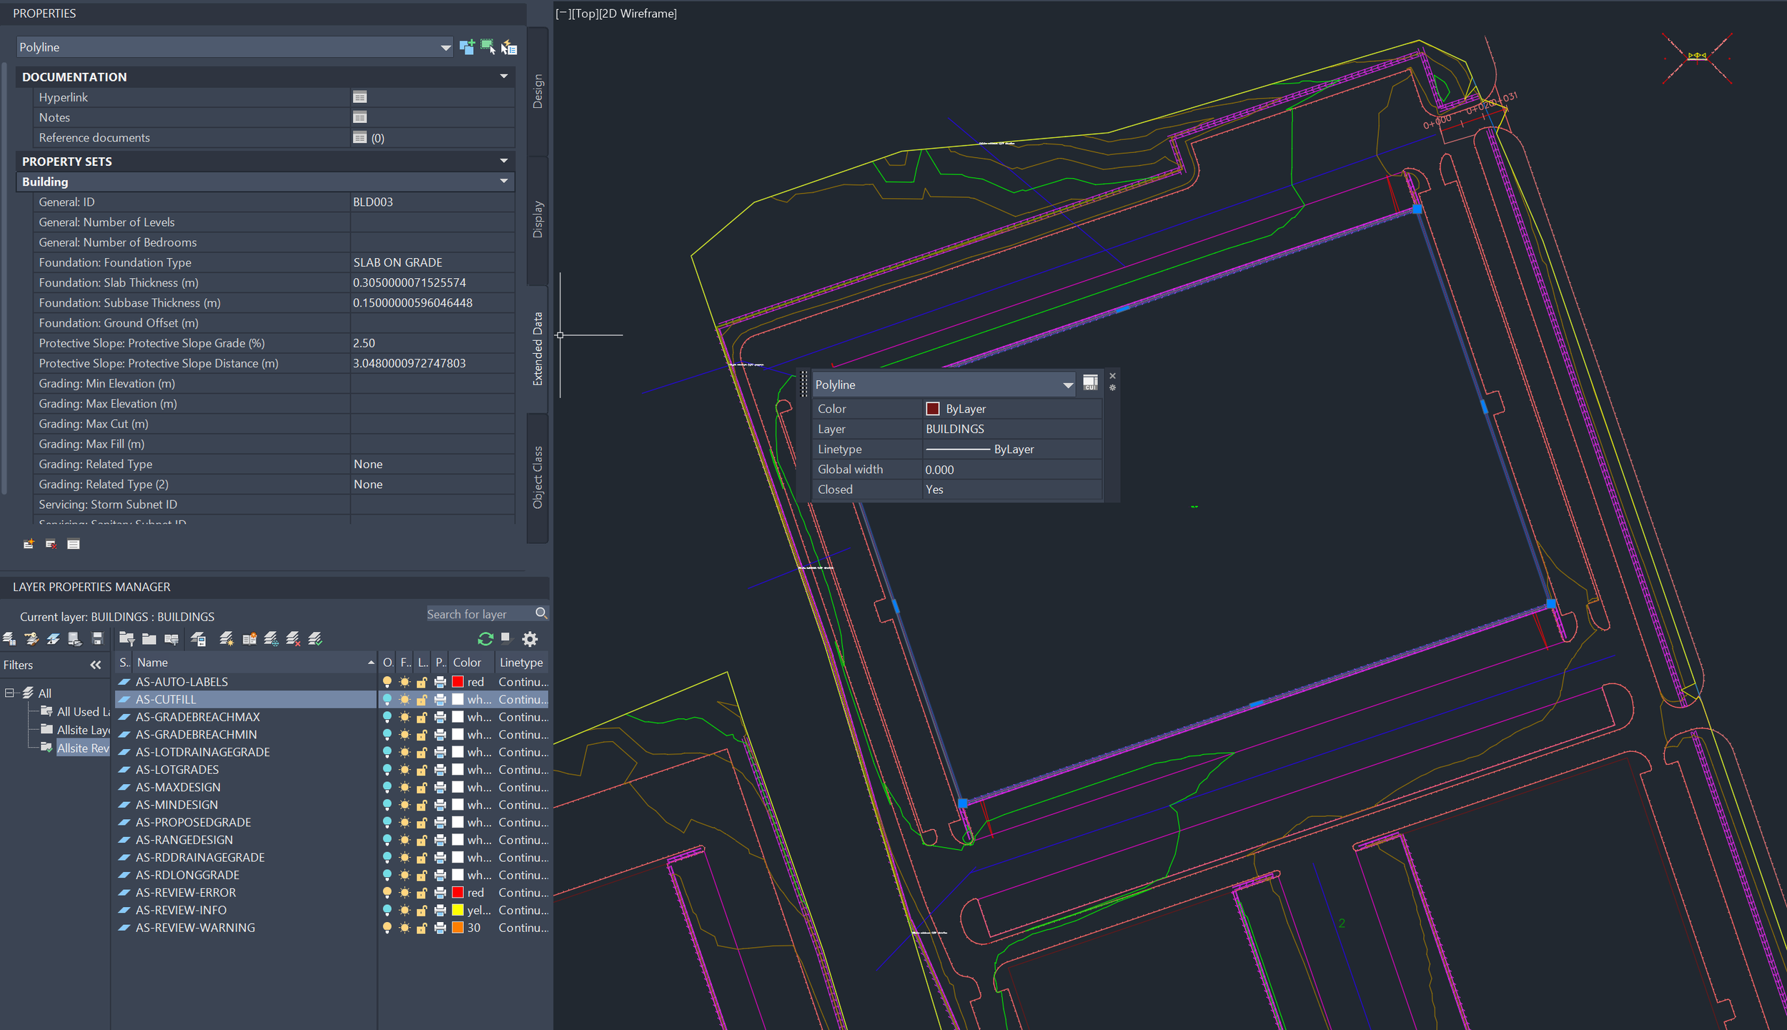This screenshot has width=1787, height=1030.
Task: Open the Hyperlink editor icon
Action: click(x=360, y=97)
